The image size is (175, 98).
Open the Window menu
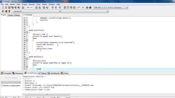pyautogui.click(x=52, y=4)
